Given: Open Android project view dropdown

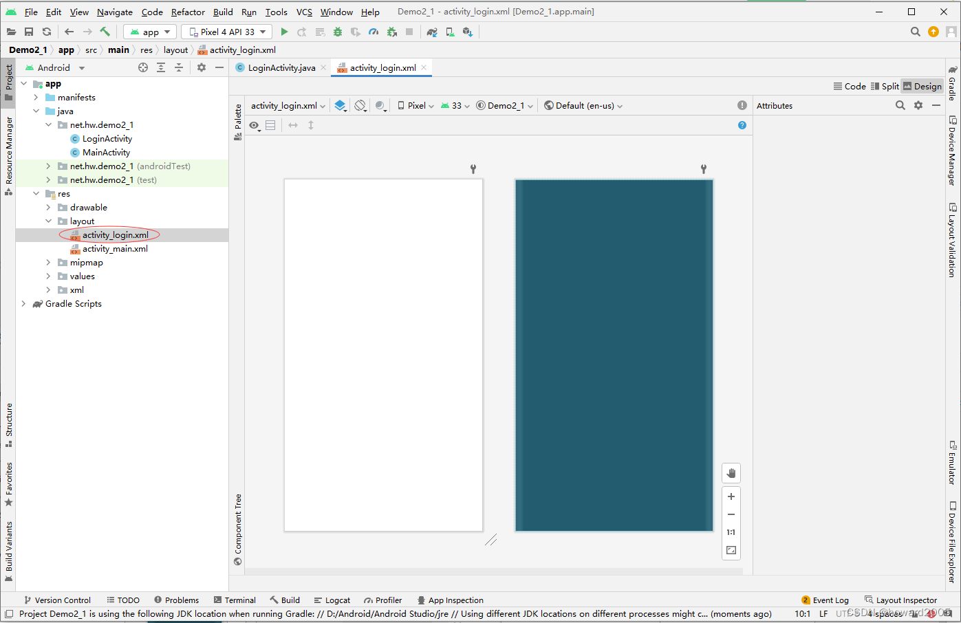Looking at the screenshot, I should click(x=55, y=67).
